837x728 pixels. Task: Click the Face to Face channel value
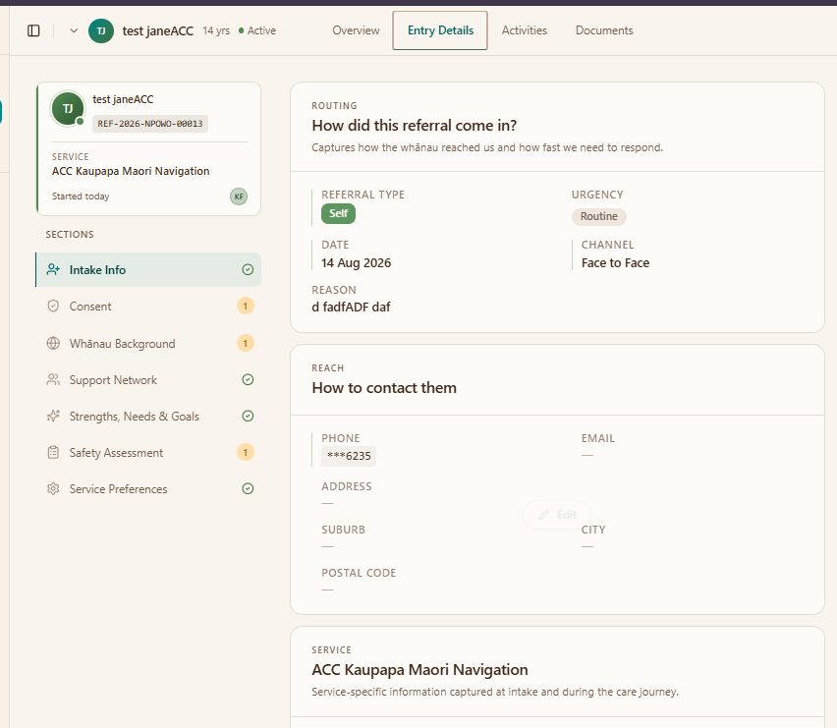coord(615,263)
